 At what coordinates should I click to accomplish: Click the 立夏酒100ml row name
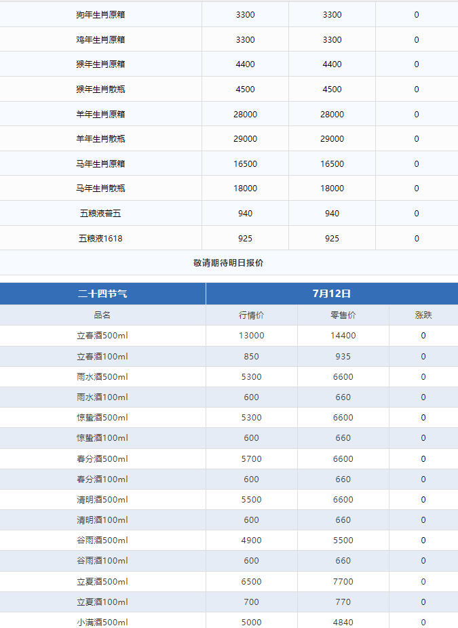pyautogui.click(x=102, y=602)
